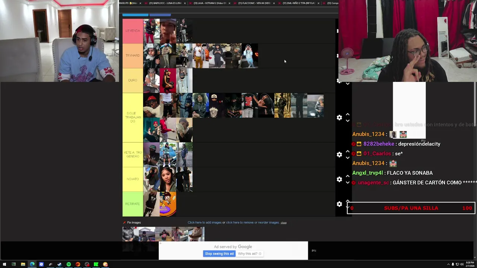Open Windows Start menu
Viewport: 477px width, 268px height.
[x=4, y=264]
